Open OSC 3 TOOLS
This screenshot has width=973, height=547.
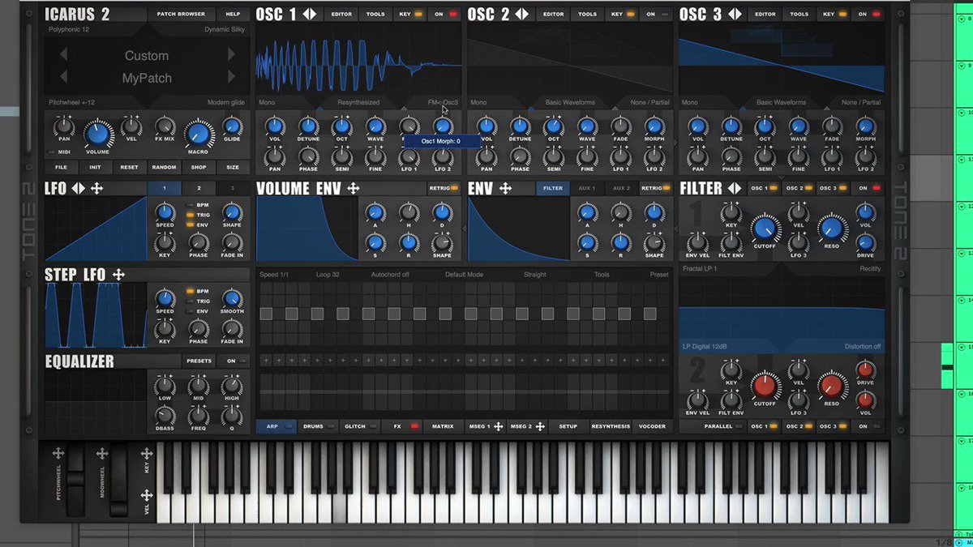pos(799,14)
